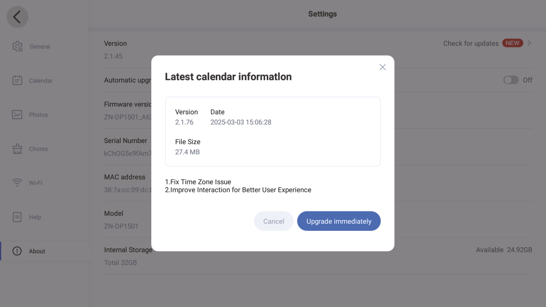Click the Available 24.92GB storage indicator
This screenshot has height=307, width=546.
(504, 249)
